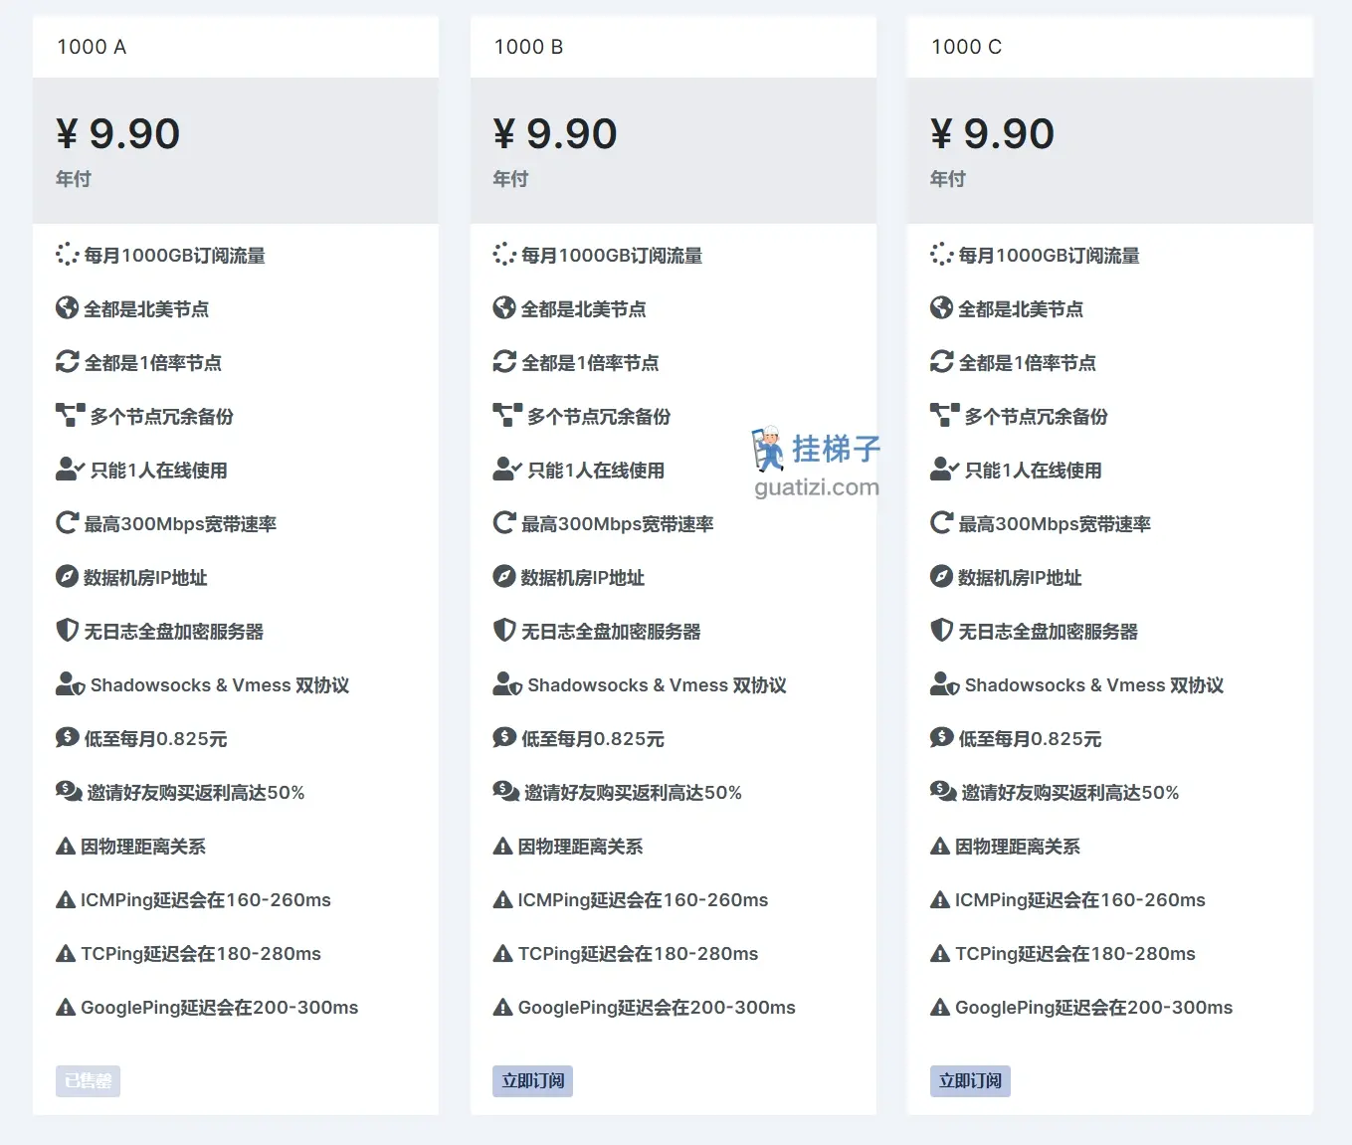Viewport: 1352px width, 1145px height.
Task: Click the node network icon in 1000 C plan
Action: [944, 415]
